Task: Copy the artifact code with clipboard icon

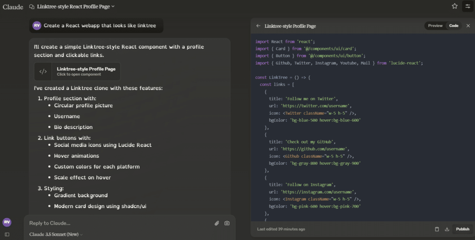Action: tap(437, 229)
